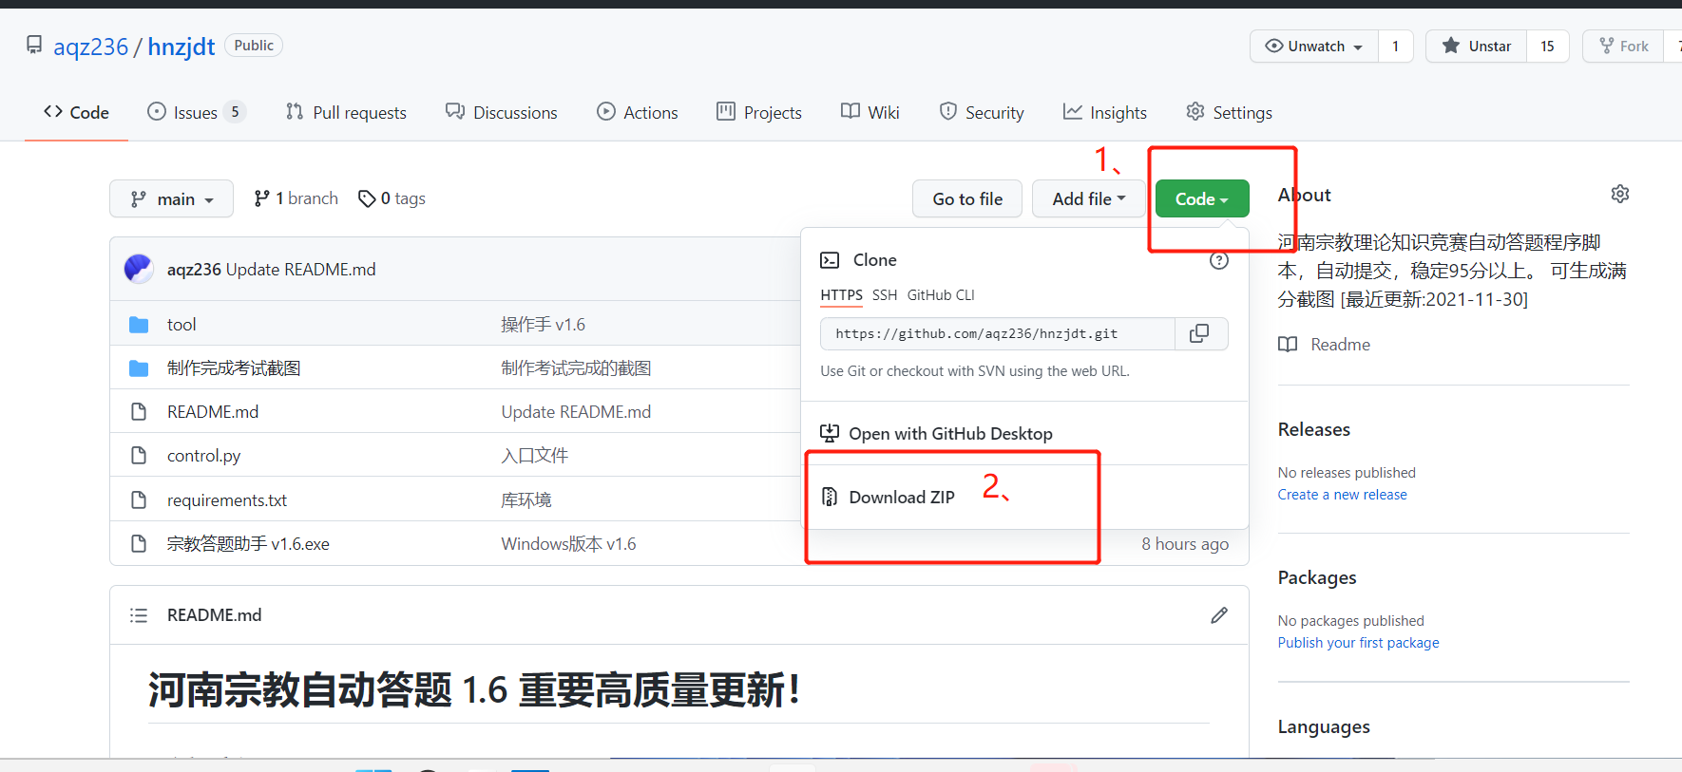The image size is (1682, 772).
Task: Open the Actions tab
Action: [x=638, y=112]
